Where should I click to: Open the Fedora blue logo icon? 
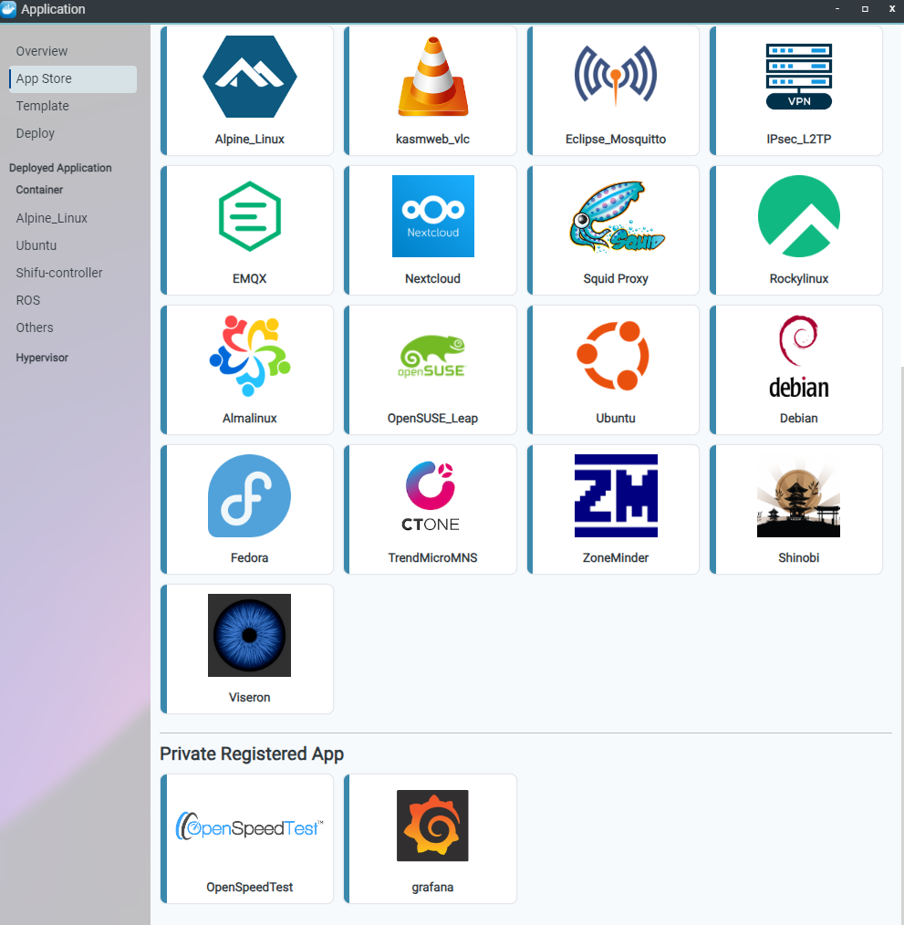point(250,495)
